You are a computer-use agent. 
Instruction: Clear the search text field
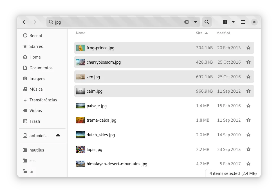click(186, 22)
